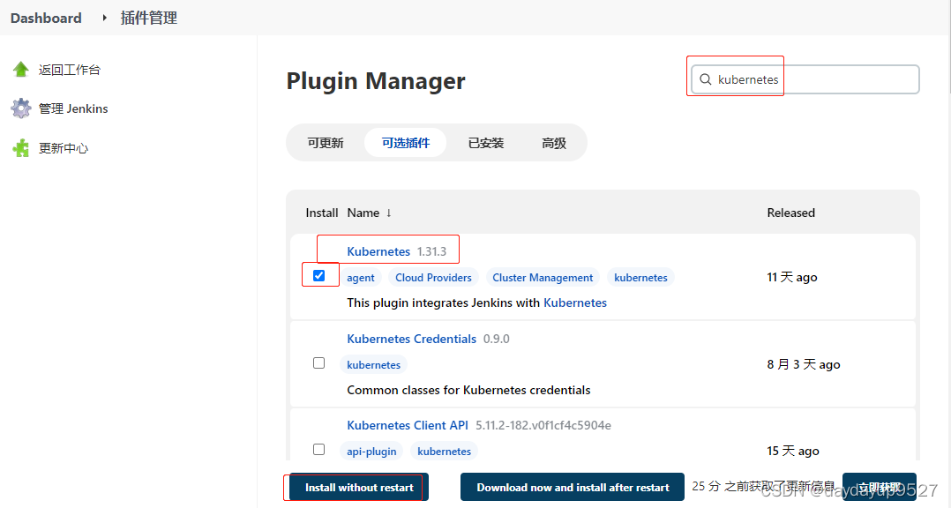Open the 已安装 tab
The image size is (951, 508).
486,143
